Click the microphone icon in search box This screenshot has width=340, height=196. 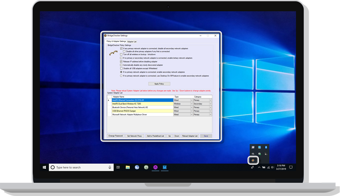(x=110, y=167)
